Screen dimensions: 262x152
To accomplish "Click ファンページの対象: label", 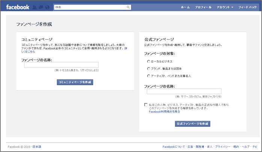I will 160,54.
